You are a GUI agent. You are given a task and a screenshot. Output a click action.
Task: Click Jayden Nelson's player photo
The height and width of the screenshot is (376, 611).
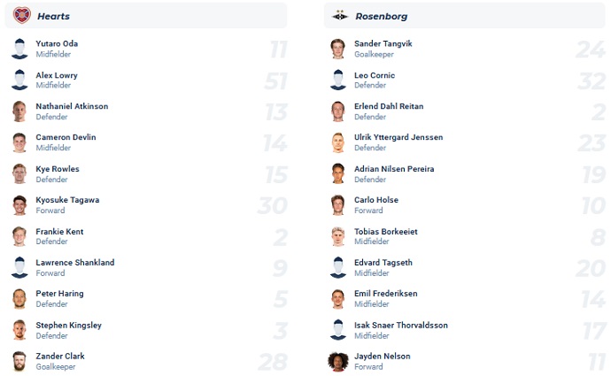337,361
